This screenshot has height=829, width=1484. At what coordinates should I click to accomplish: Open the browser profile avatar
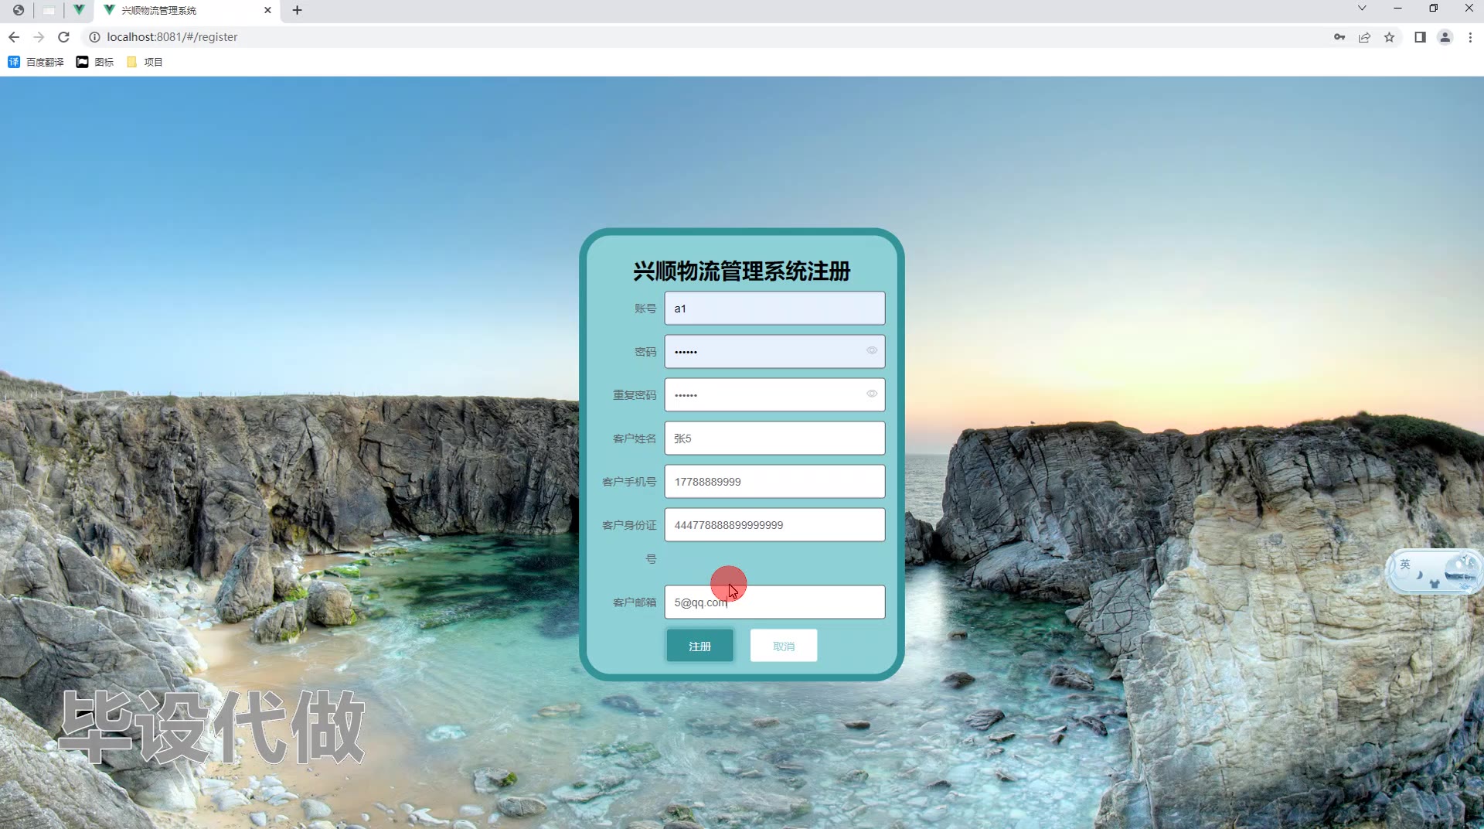click(1445, 37)
